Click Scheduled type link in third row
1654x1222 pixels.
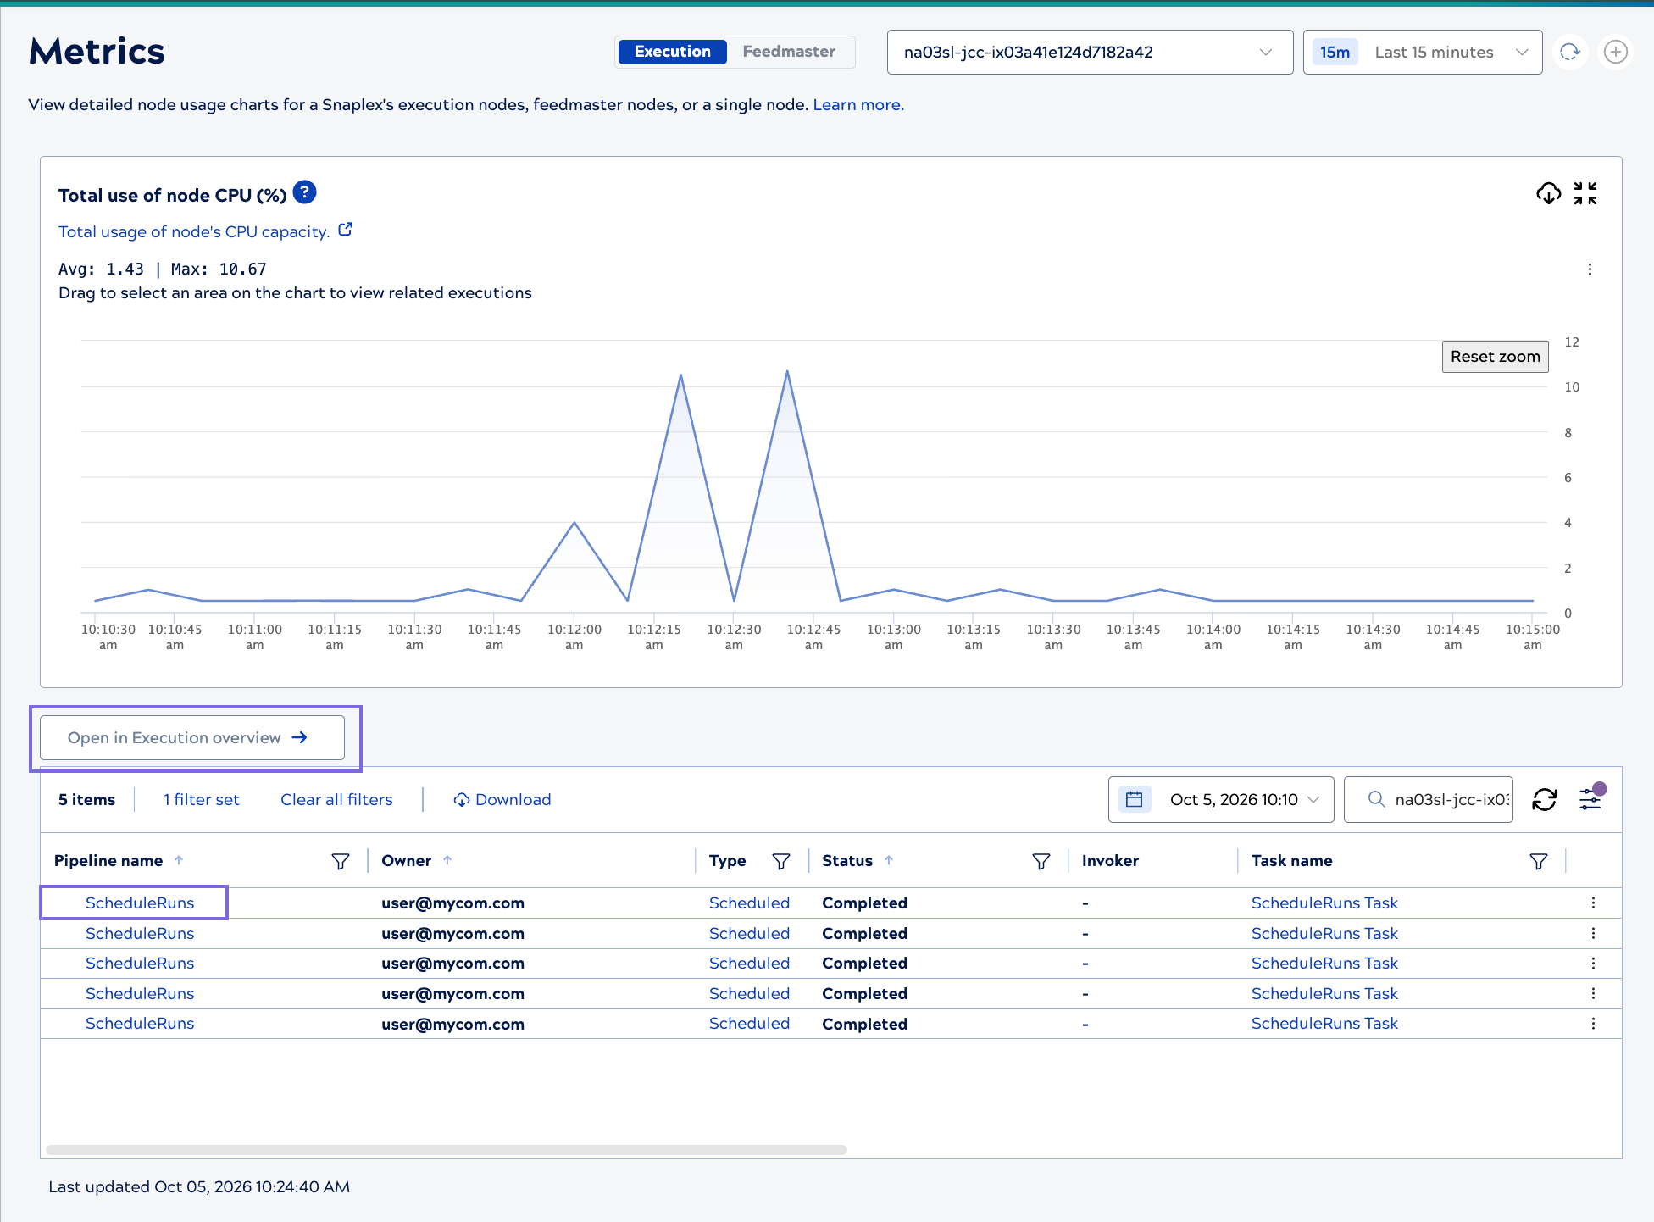[749, 964]
